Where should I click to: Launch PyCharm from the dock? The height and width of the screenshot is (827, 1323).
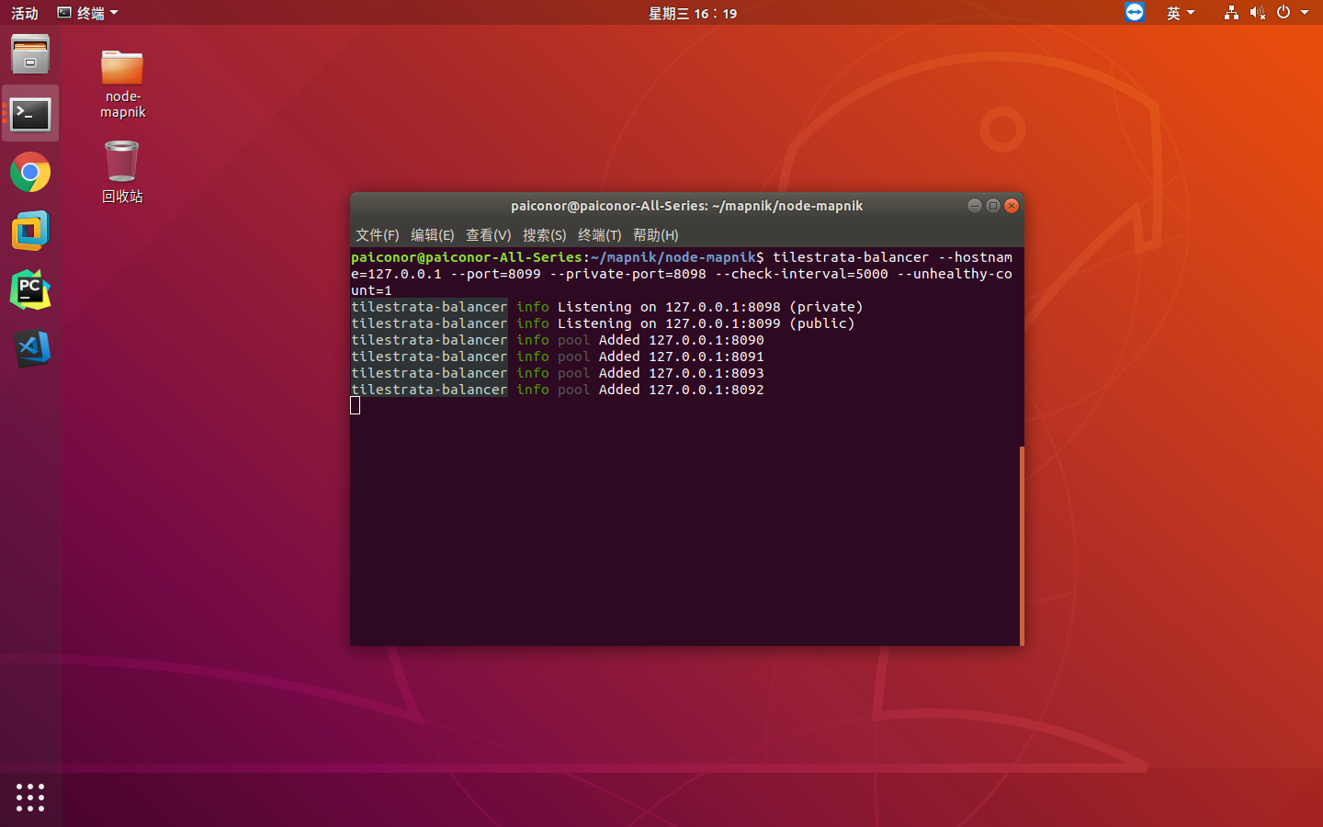click(x=30, y=289)
